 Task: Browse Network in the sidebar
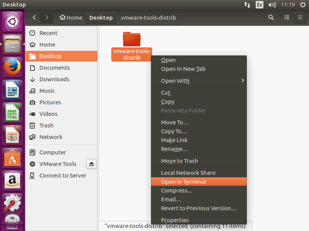click(x=61, y=137)
